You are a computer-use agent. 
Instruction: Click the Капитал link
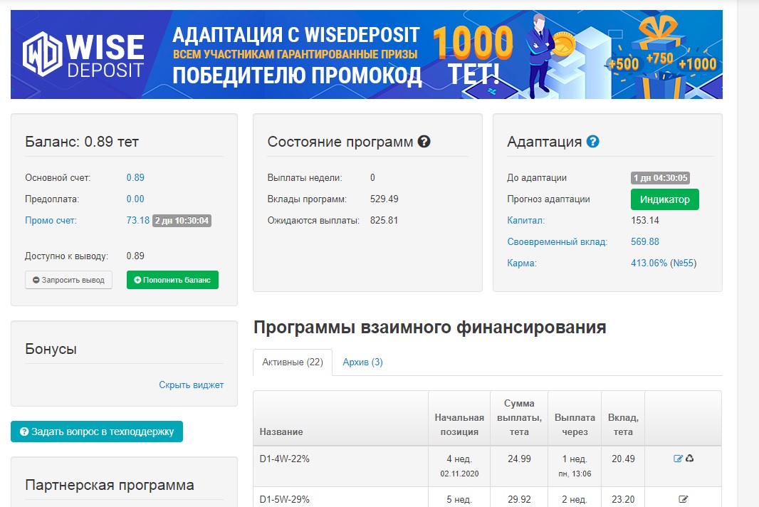coord(525,221)
